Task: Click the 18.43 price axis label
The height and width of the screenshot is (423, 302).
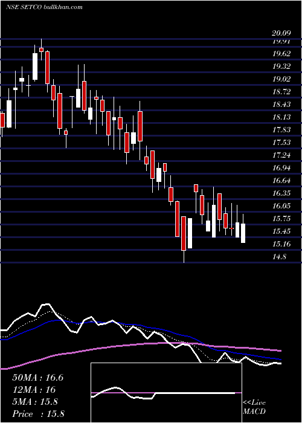Action: point(282,105)
